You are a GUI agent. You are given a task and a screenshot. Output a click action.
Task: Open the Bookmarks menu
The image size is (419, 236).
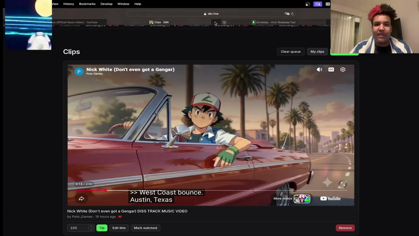click(87, 4)
